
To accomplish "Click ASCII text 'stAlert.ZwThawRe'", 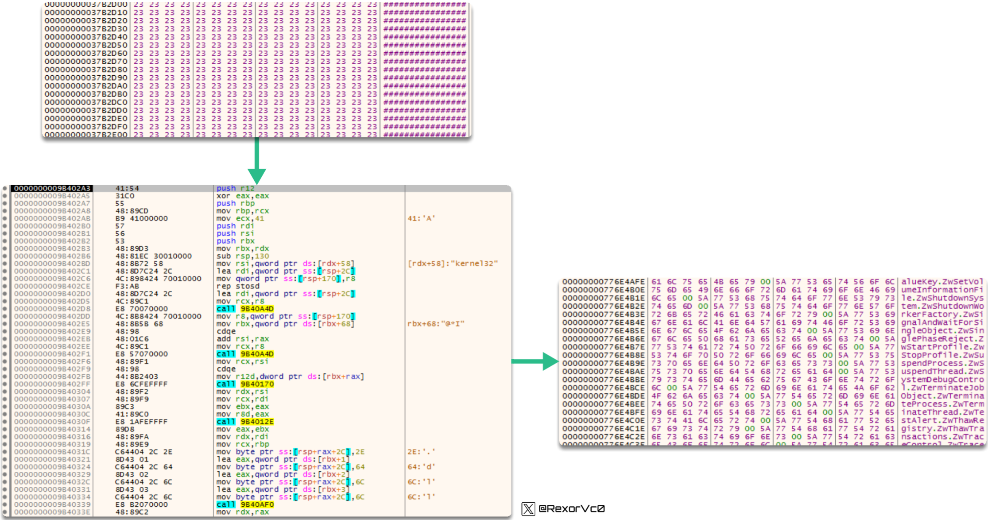I will point(942,421).
